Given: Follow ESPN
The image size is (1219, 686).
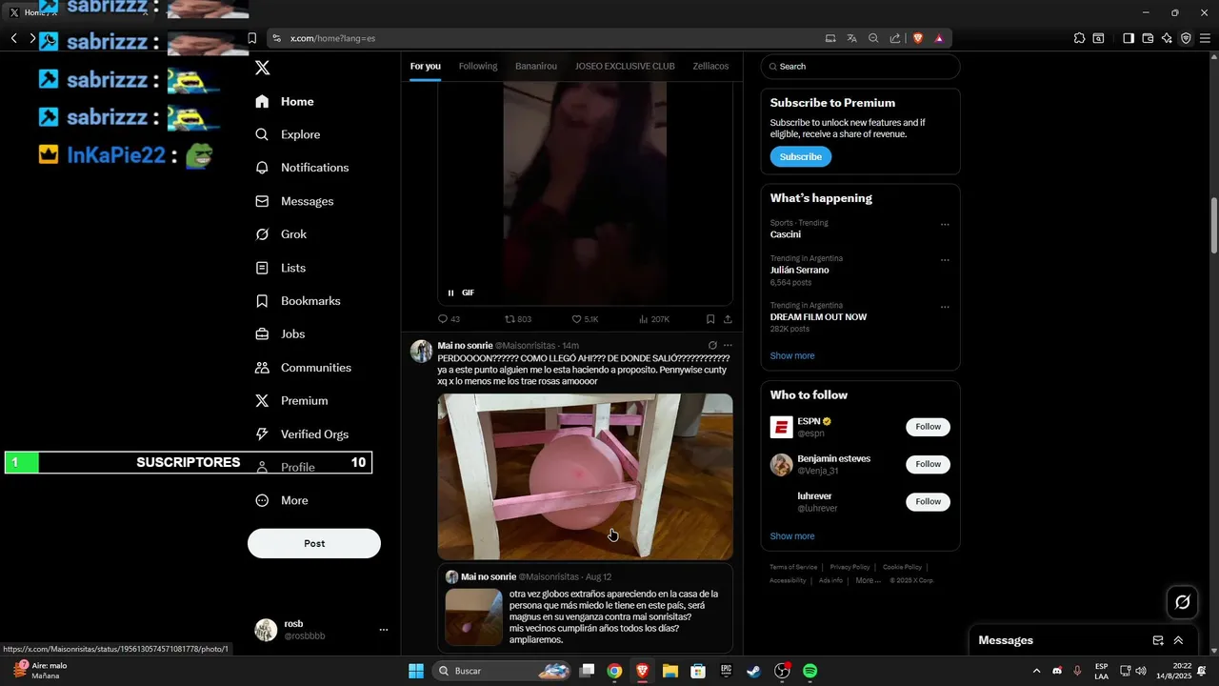Looking at the screenshot, I should point(928,427).
